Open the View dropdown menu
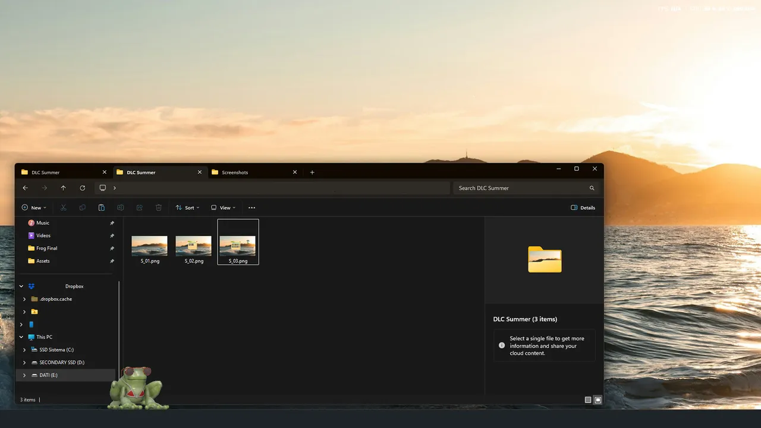The height and width of the screenshot is (428, 761). coord(223,207)
